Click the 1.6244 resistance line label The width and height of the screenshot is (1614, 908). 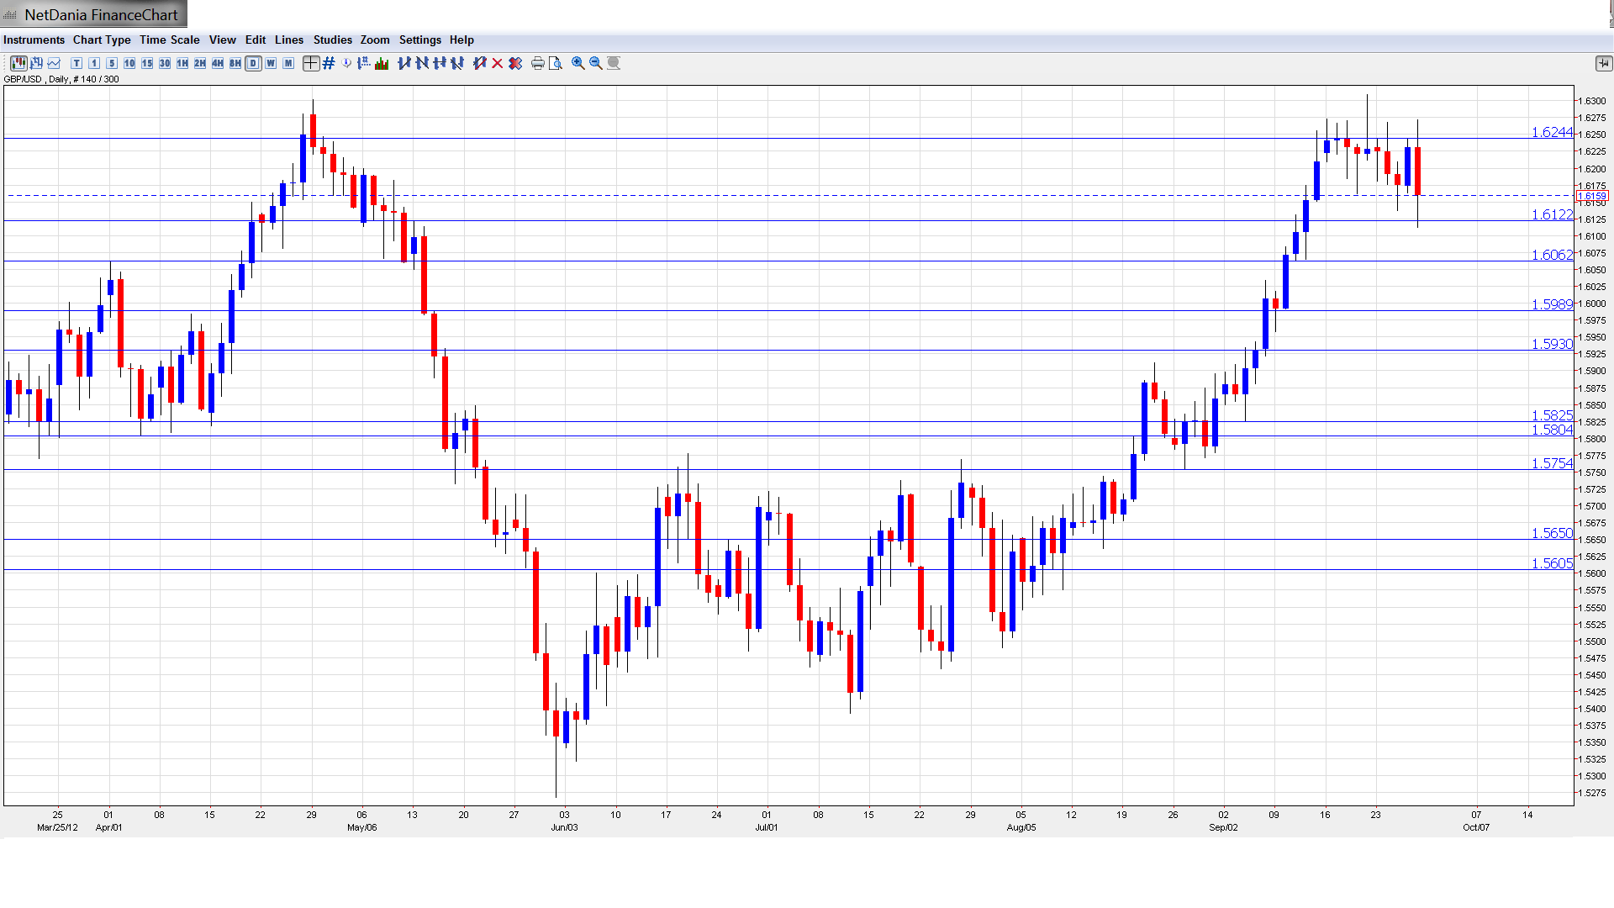pyautogui.click(x=1552, y=132)
